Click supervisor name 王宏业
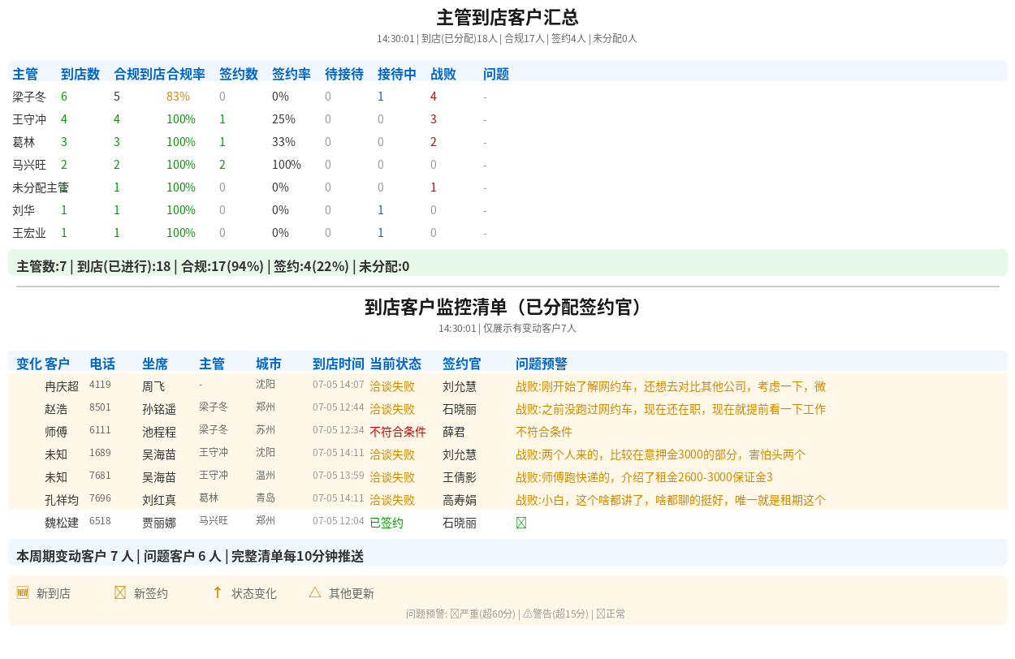1015x659 pixels. (29, 233)
